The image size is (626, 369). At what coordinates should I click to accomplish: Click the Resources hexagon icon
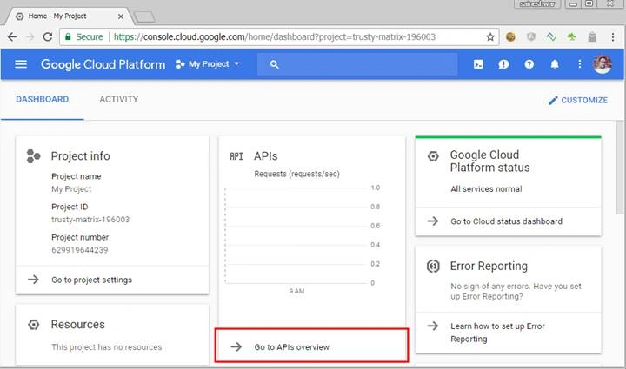pyautogui.click(x=34, y=325)
